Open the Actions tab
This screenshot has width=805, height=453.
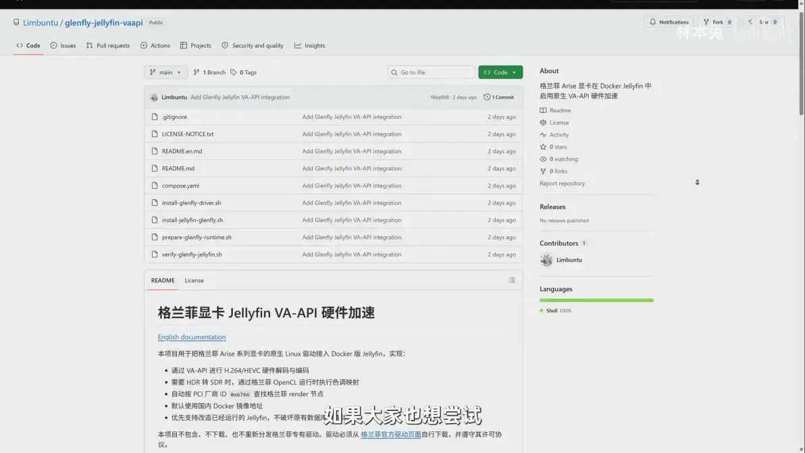point(155,46)
